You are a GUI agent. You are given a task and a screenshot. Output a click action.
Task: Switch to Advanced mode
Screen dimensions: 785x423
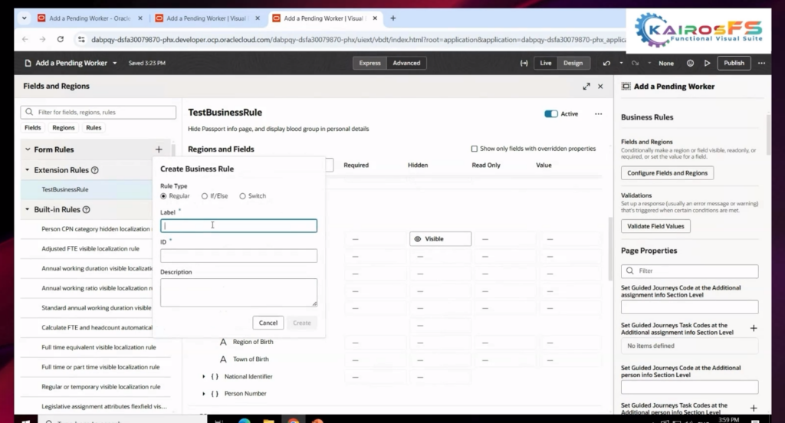tap(406, 63)
